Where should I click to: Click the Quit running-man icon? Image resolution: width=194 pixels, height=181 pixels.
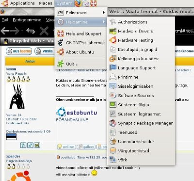tap(61, 64)
